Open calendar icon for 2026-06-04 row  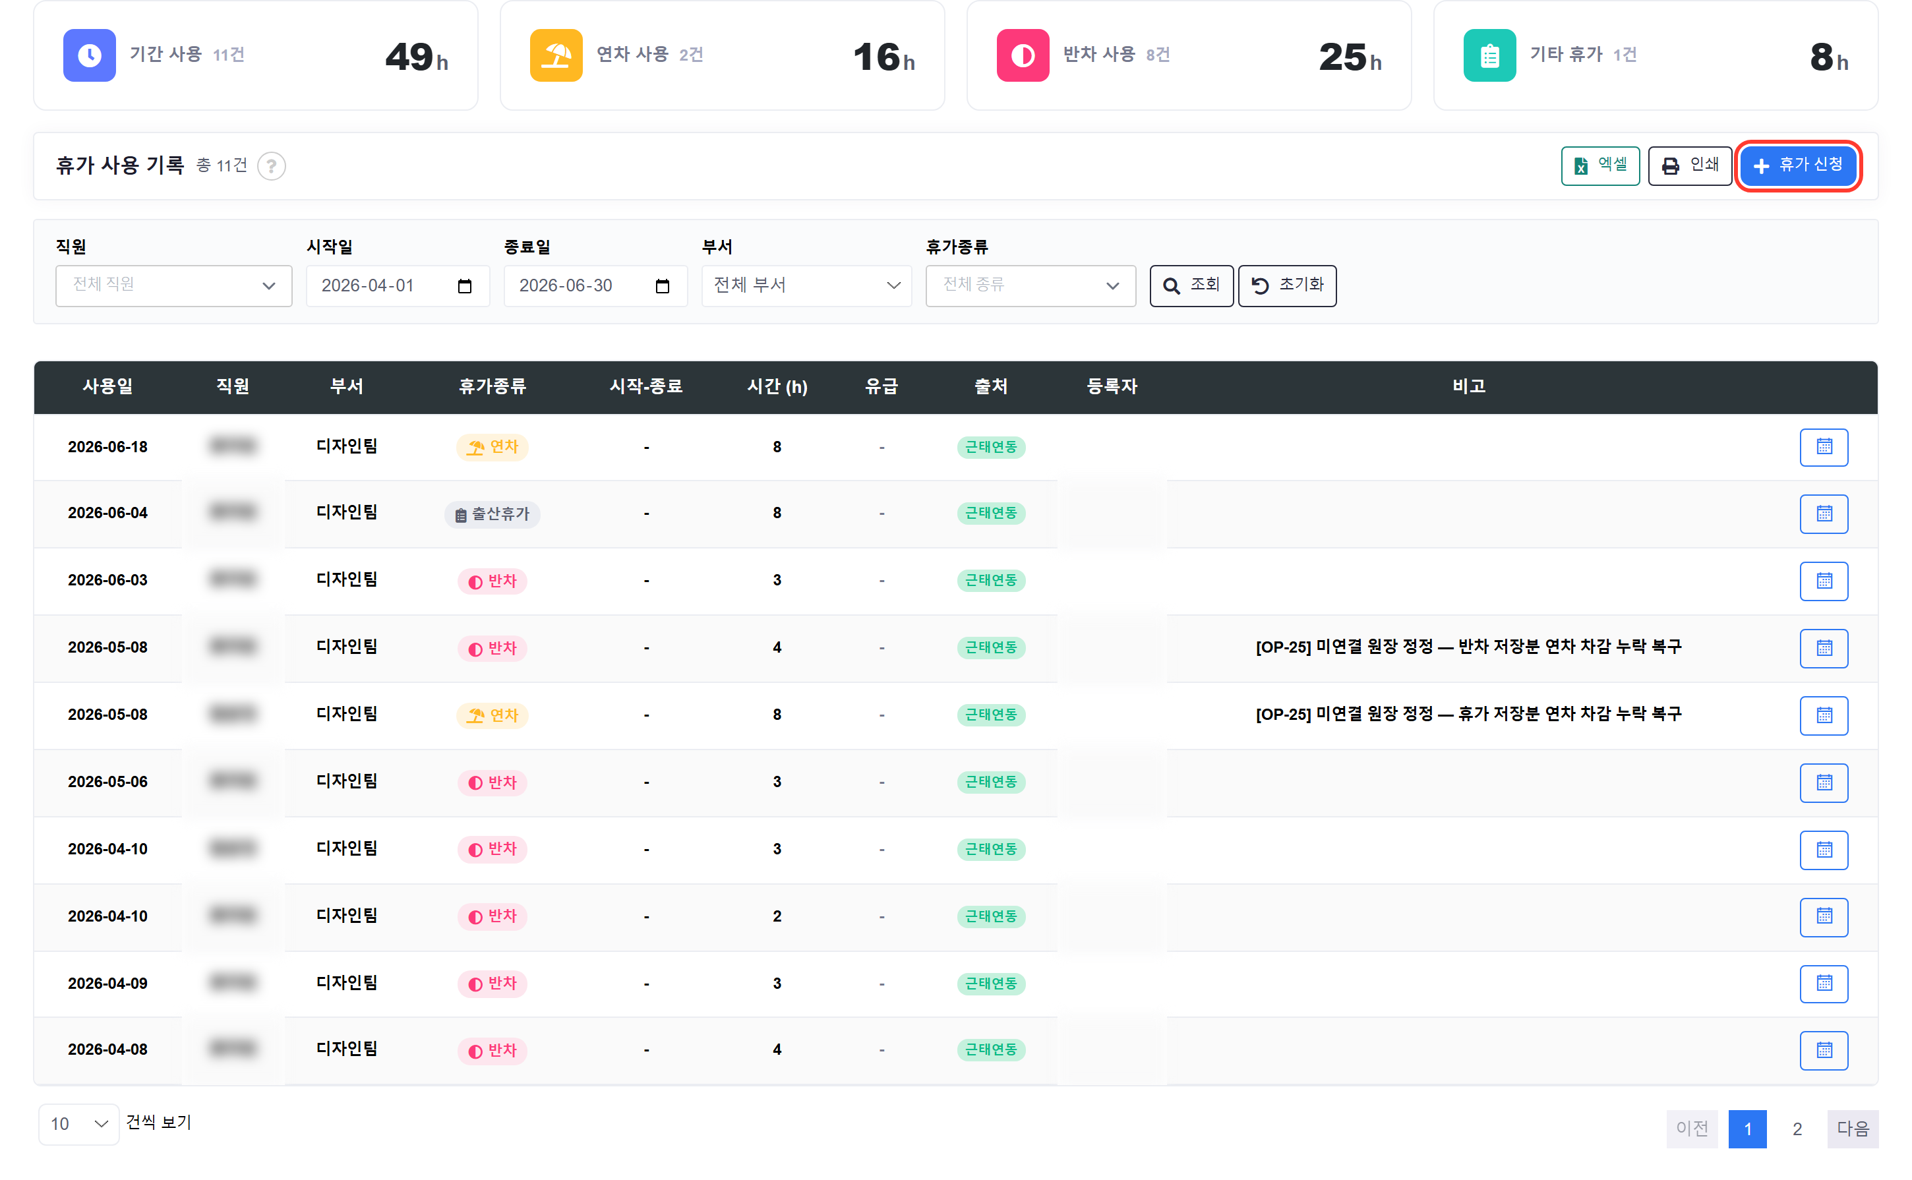[x=1823, y=514]
